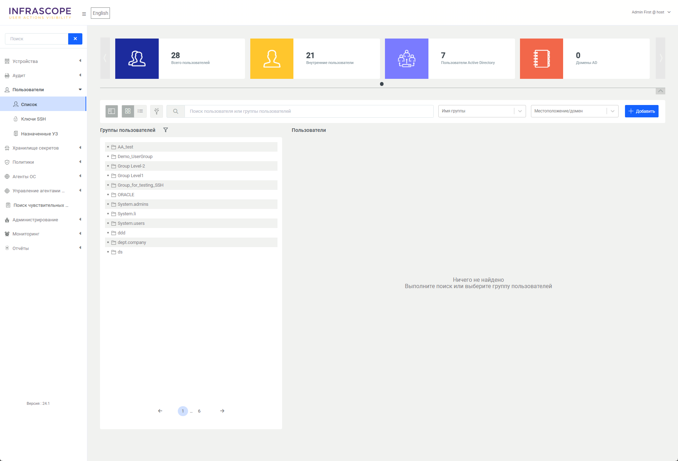The width and height of the screenshot is (678, 461).
Task: Switch to split panel view
Action: pos(112,111)
